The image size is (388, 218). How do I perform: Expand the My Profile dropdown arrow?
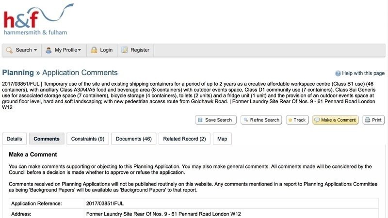pyautogui.click(x=79, y=50)
